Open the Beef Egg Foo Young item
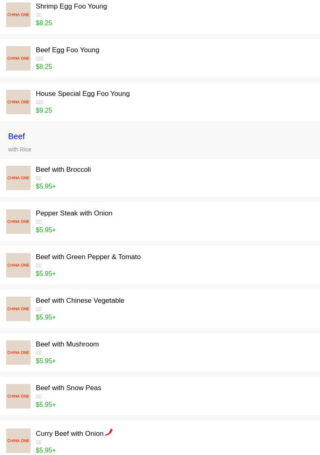The image size is (320, 455). click(x=67, y=50)
